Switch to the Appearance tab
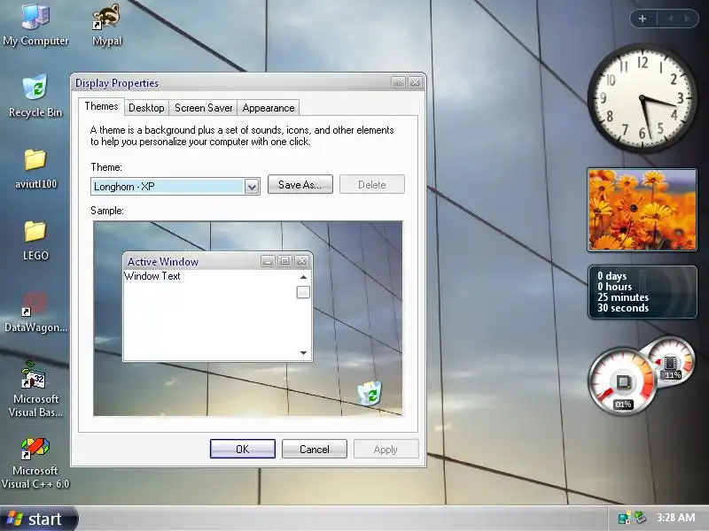 pyautogui.click(x=269, y=108)
